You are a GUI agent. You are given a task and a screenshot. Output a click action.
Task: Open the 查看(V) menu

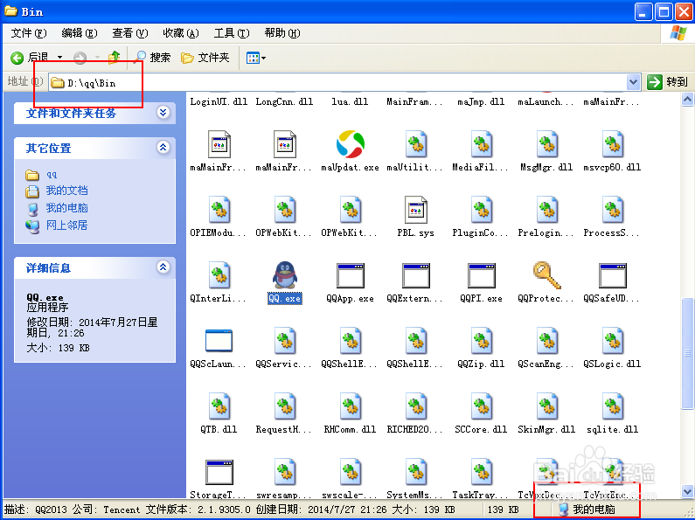tap(130, 33)
